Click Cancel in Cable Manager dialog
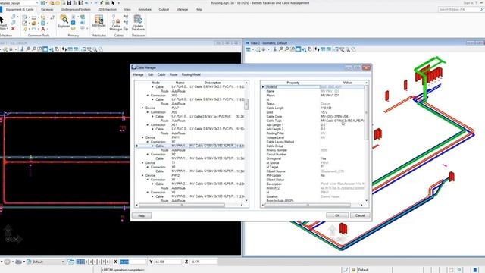This screenshot has width=485, height=273. [x=360, y=215]
